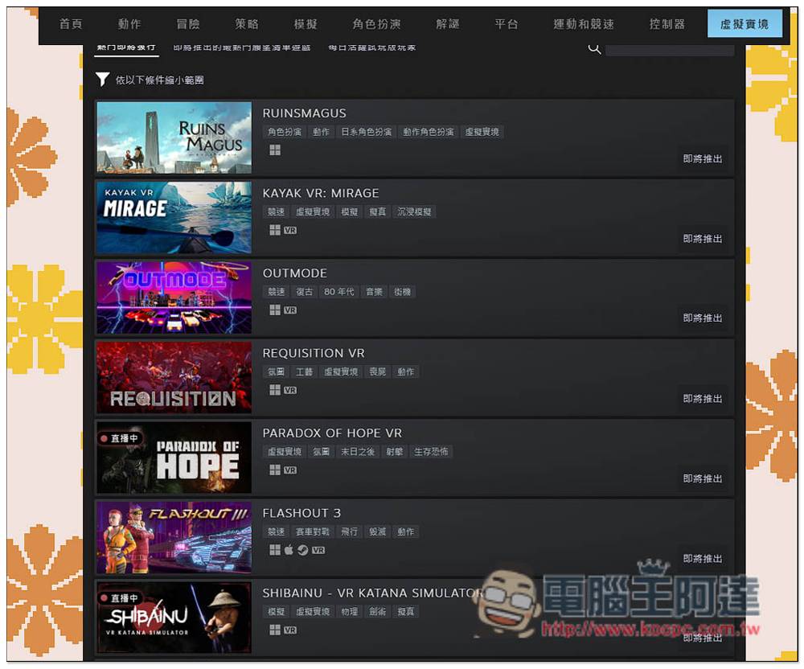Click the VR badge under OUTMODE
804x669 pixels.
coord(289,310)
